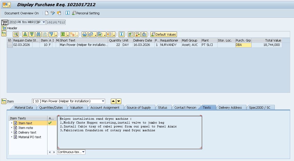The width and height of the screenshot is (294, 161).
Task: Click the Print icon in grid toolbar
Action: tap(84, 34)
